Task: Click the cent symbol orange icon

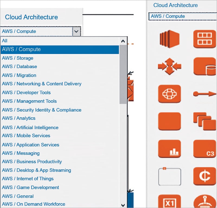Action: tap(205, 176)
